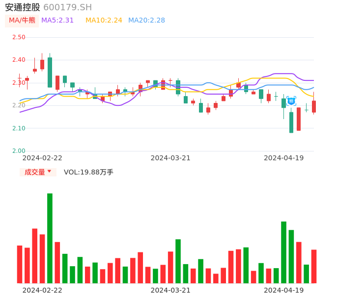The image size is (337, 297).
Task: Select the 600179.SH stock code
Action: click(67, 7)
